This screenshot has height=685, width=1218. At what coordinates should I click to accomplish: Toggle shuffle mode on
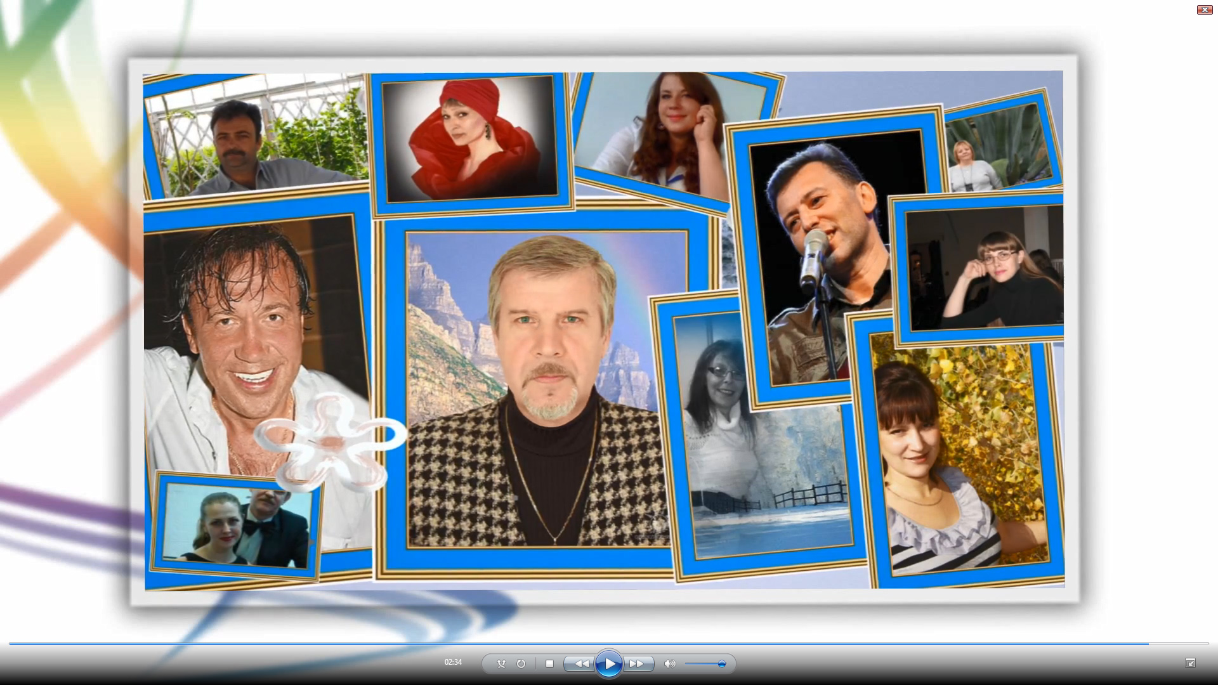coord(501,664)
